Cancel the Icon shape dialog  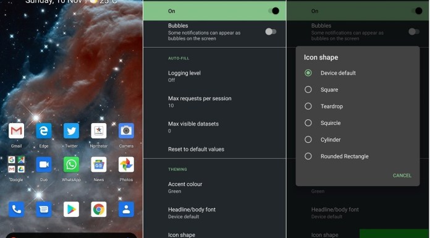(x=402, y=176)
